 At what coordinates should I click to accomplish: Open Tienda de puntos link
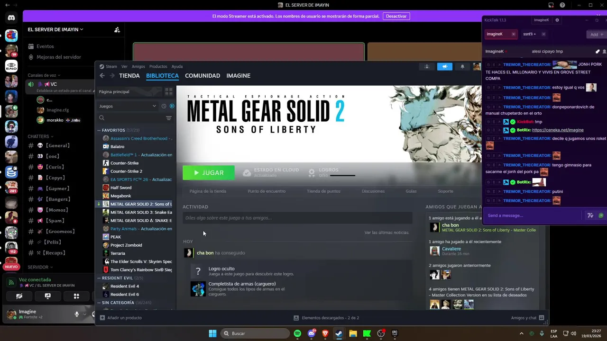pos(323,191)
